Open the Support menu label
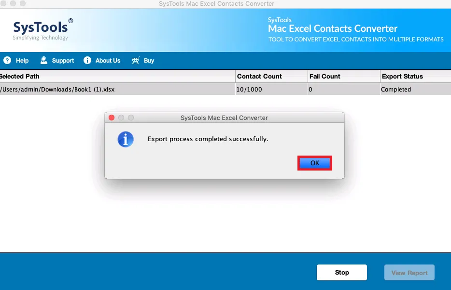The width and height of the screenshot is (451, 290). click(63, 61)
